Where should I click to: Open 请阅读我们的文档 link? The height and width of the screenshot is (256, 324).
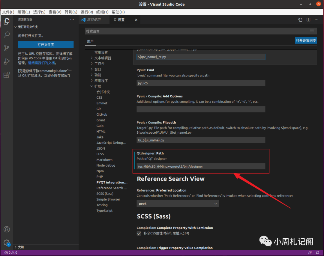click(x=41, y=63)
